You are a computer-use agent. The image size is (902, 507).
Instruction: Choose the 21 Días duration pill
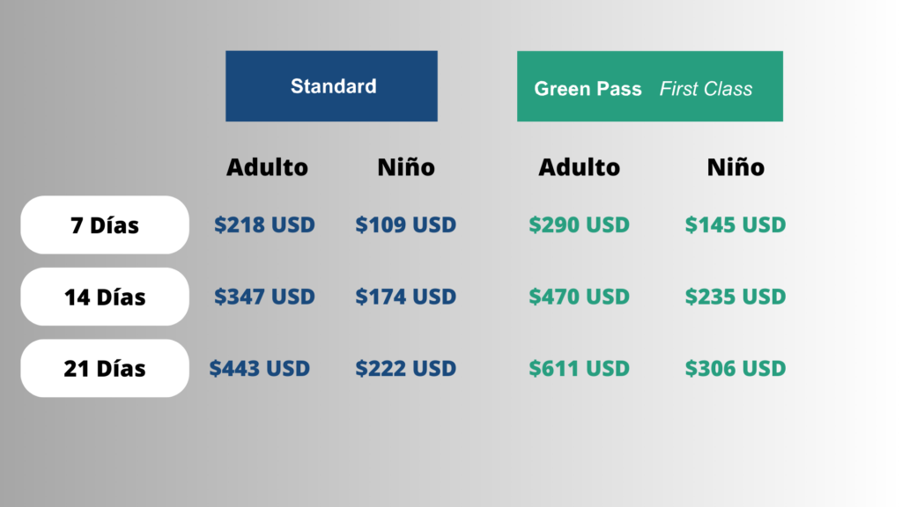click(x=105, y=368)
